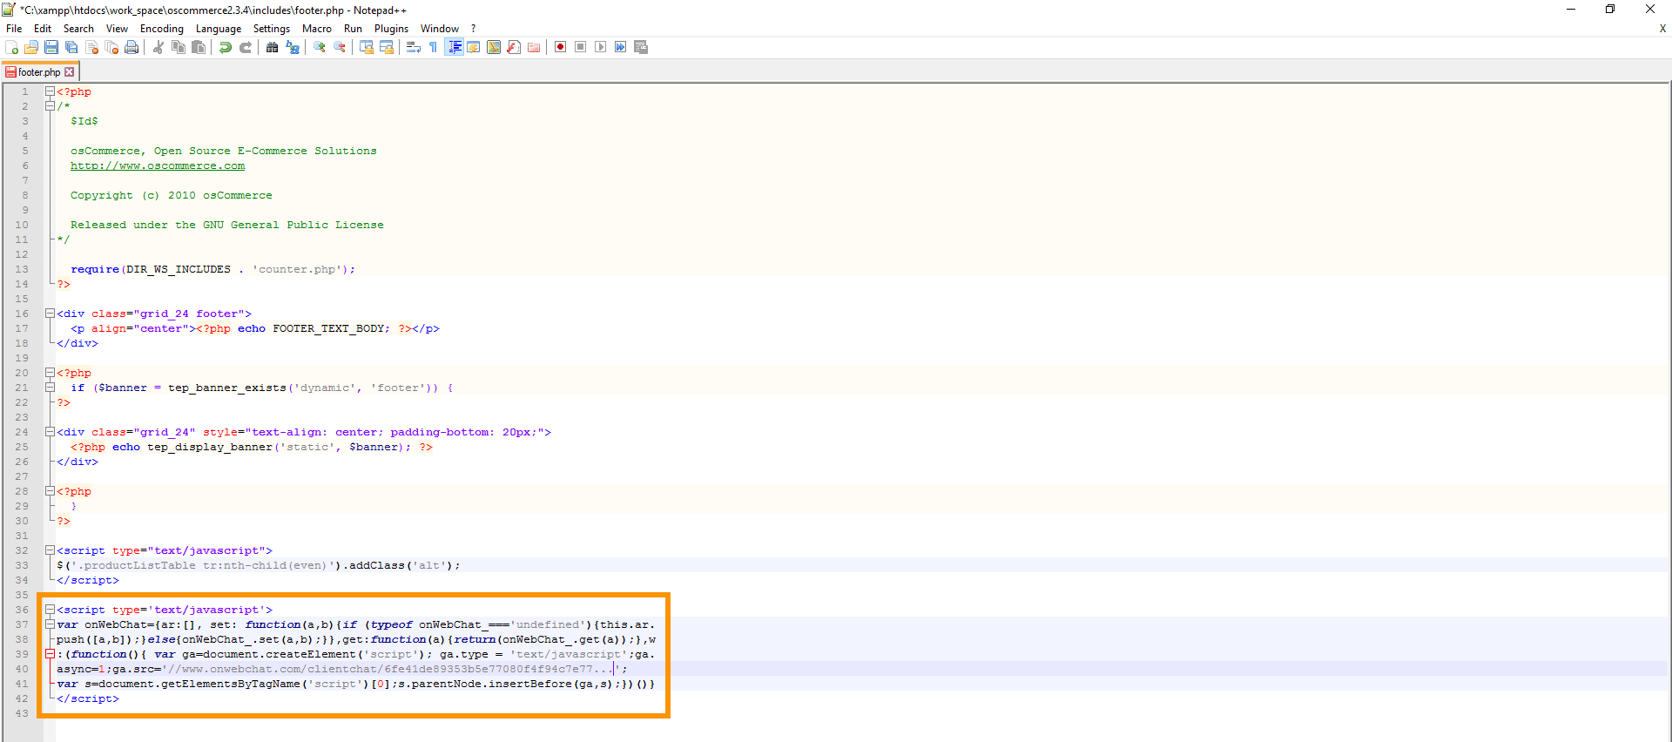The width and height of the screenshot is (1672, 742).
Task: Redo the last undone edit
Action: point(246,47)
